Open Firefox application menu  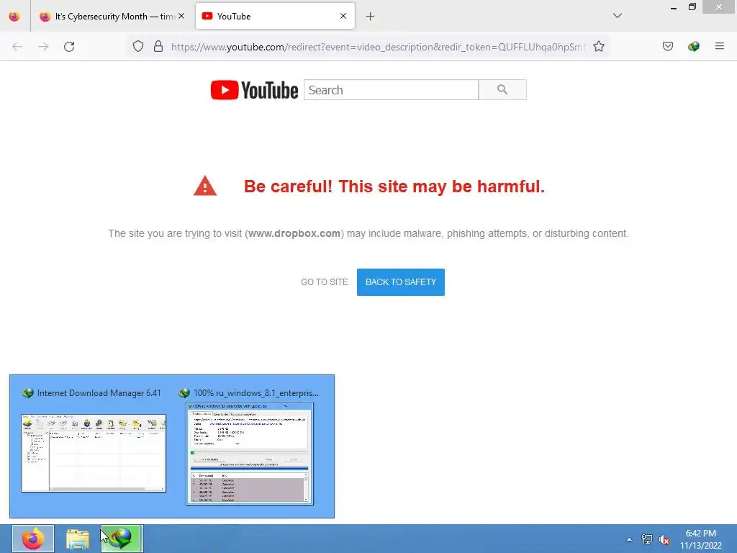tap(719, 46)
